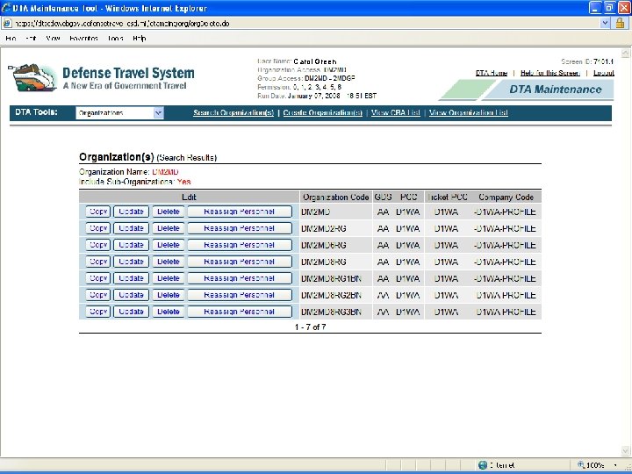This screenshot has width=632, height=474.
Task: Open the File menu
Action: point(11,39)
